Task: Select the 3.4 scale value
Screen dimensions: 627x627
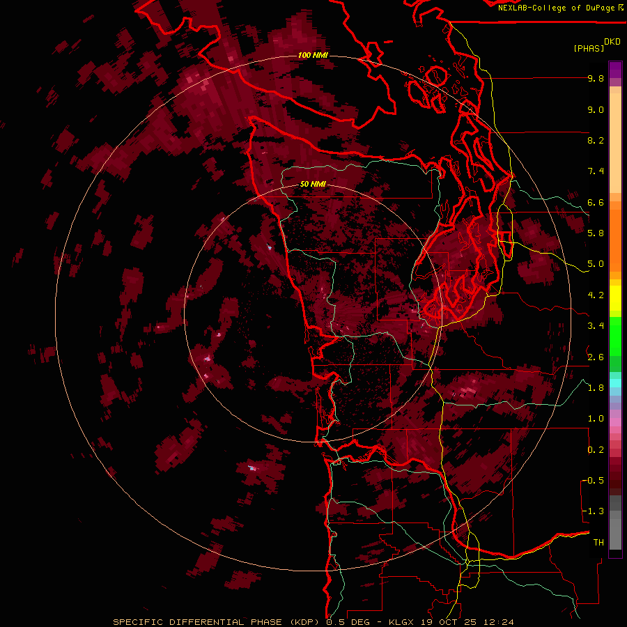Action: tap(596, 326)
